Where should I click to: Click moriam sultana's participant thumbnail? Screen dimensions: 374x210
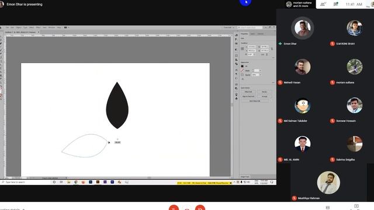355,66
